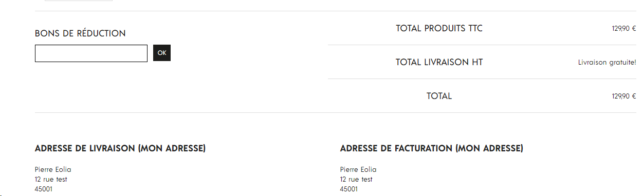Image resolution: width=643 pixels, height=196 pixels.
Task: Select 12 rue test in the billing address
Action: click(x=356, y=180)
